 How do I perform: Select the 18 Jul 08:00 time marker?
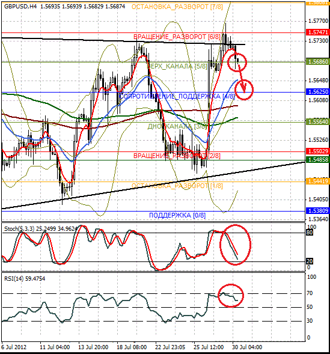tap(132, 347)
